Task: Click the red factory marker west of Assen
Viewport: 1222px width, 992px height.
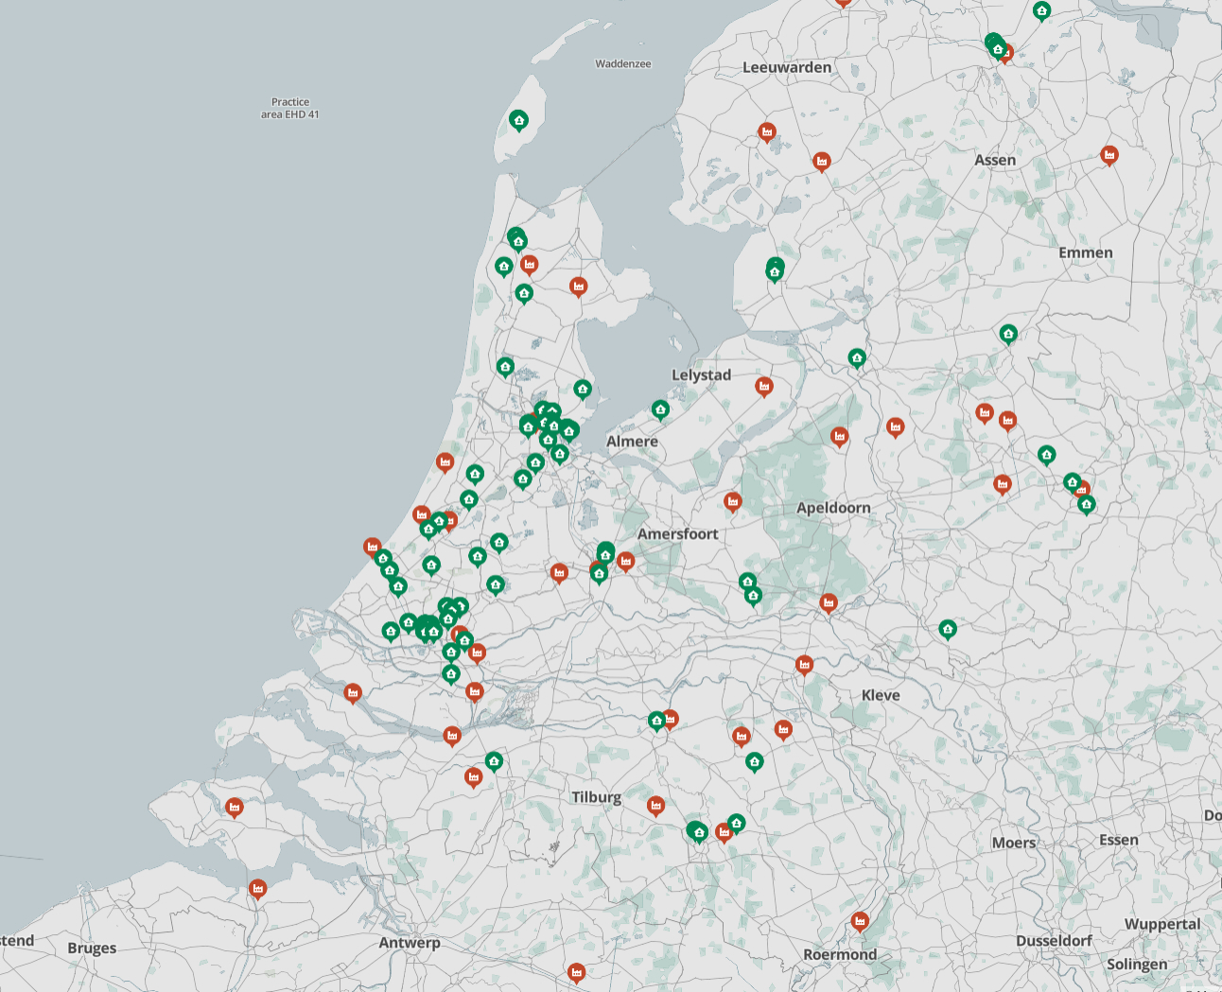Action: [x=822, y=162]
